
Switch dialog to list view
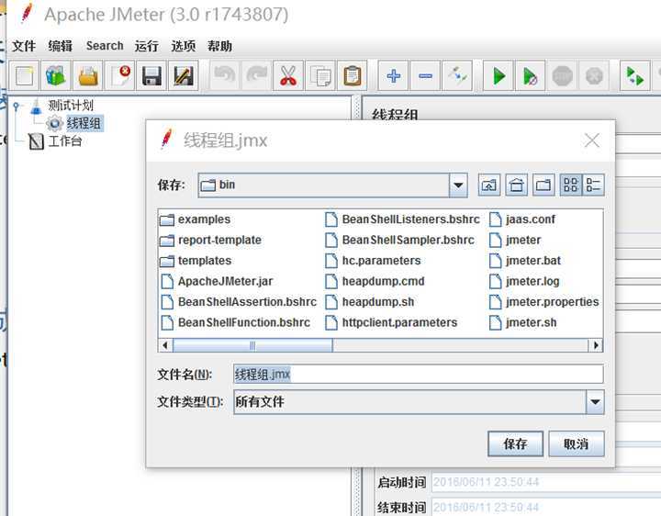tap(570, 185)
